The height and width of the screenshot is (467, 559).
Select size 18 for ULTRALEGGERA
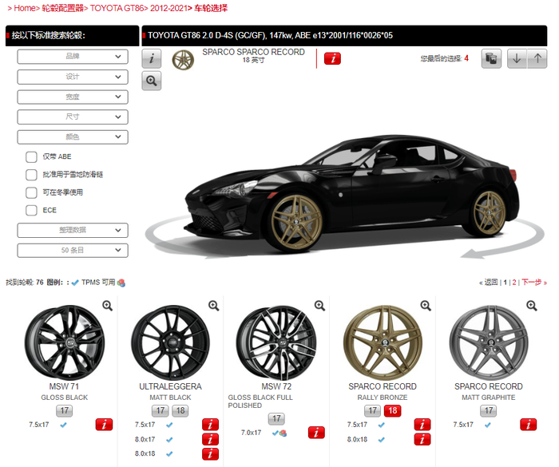180,410
